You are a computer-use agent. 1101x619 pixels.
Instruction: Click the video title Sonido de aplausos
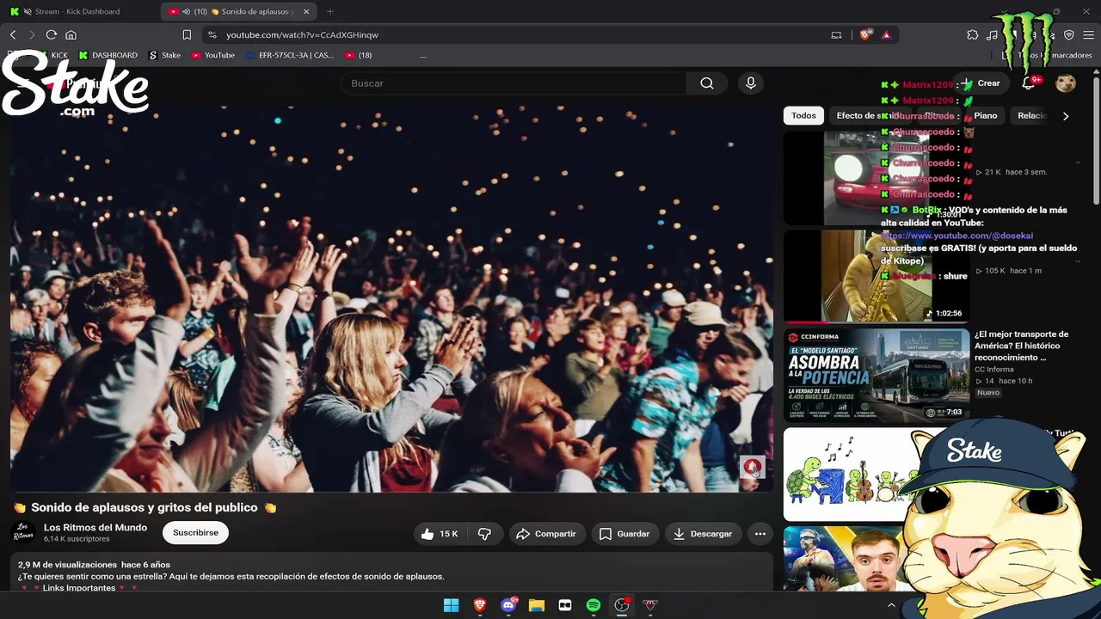(x=145, y=507)
